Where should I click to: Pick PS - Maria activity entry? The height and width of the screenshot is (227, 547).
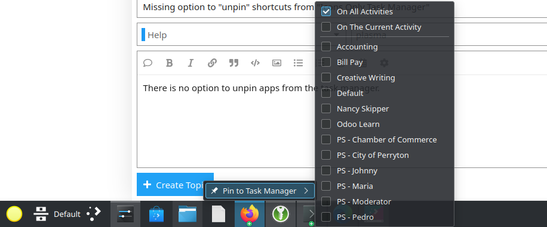point(385,186)
